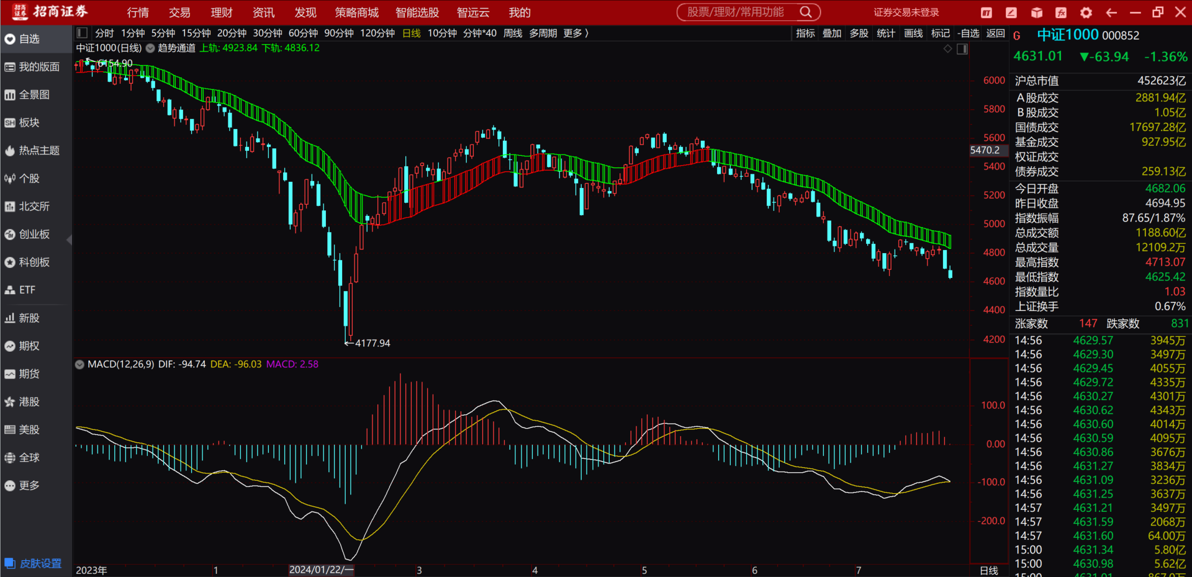Image resolution: width=1192 pixels, height=577 pixels.
Task: Open MACD indicator dropdown
Action: tap(80, 365)
